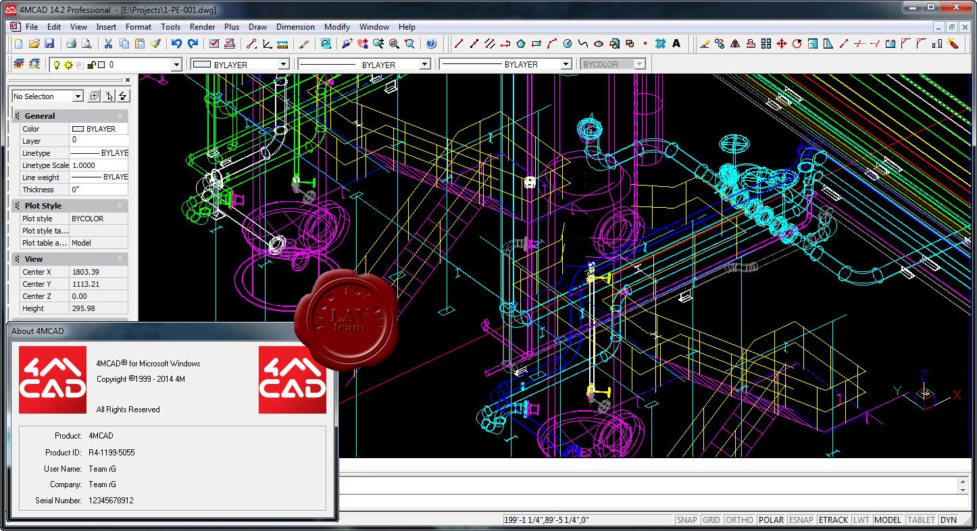Click the Paste clipboard icon
This screenshot has width=977, height=531.
click(x=140, y=44)
